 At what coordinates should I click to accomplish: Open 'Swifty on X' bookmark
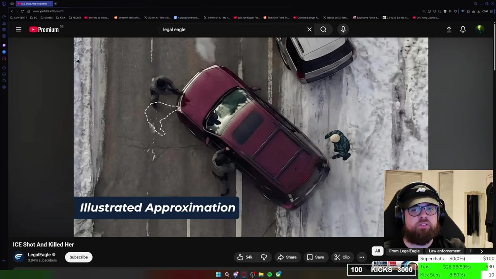[217, 17]
